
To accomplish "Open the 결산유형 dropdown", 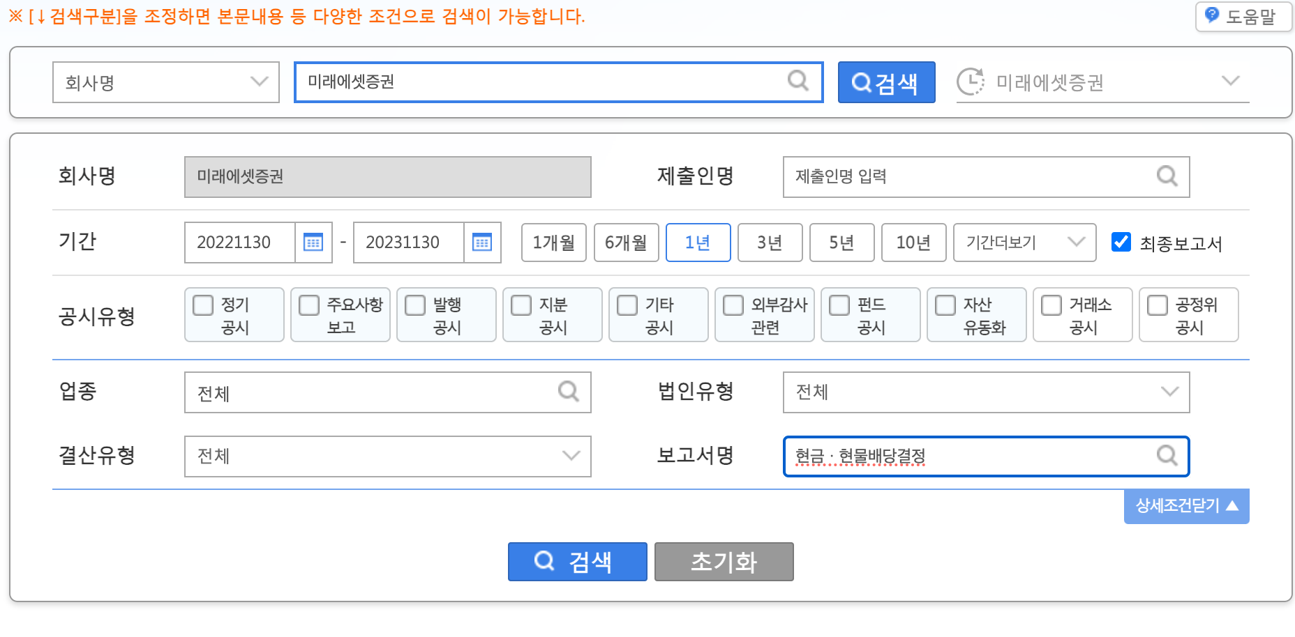I will tap(387, 456).
